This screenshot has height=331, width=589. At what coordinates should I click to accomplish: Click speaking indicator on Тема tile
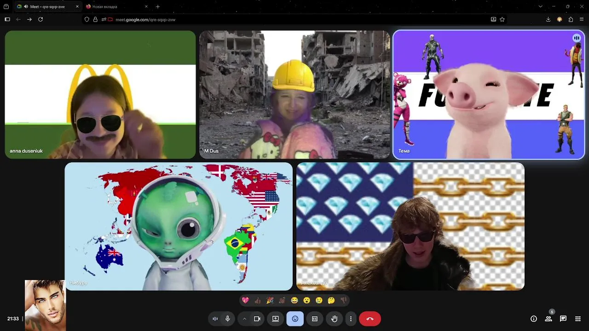click(x=577, y=38)
